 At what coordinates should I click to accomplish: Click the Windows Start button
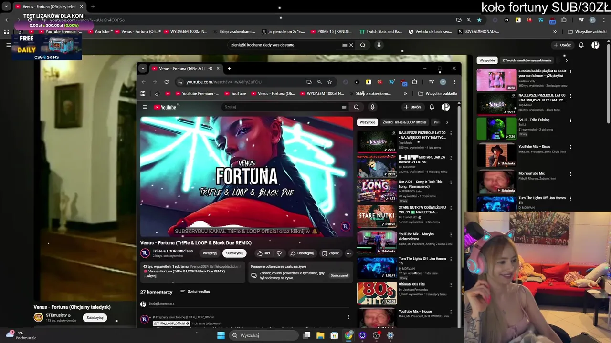click(221, 335)
